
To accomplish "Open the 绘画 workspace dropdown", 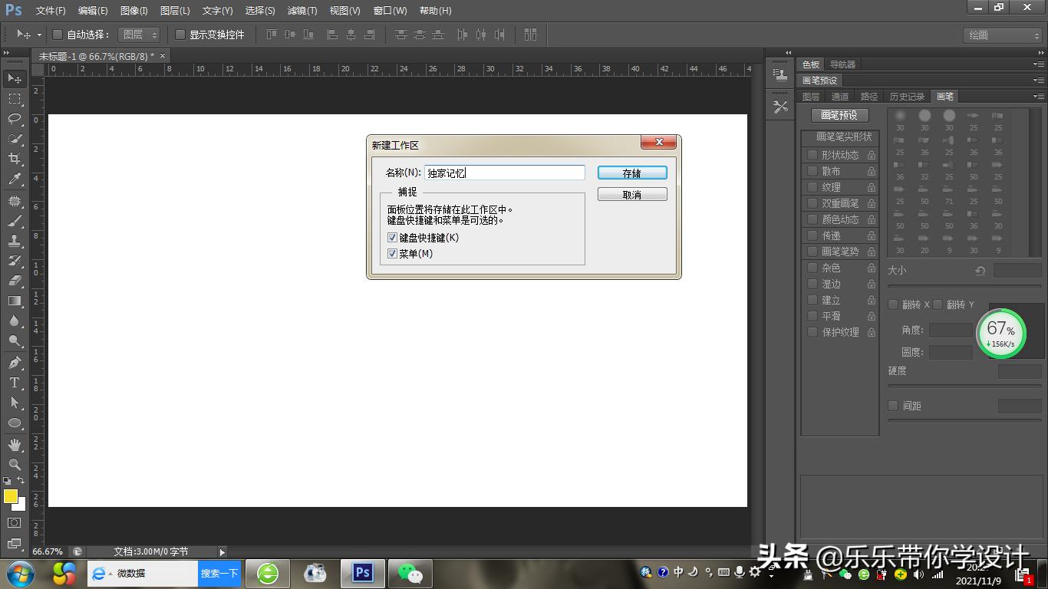I will click(1002, 35).
